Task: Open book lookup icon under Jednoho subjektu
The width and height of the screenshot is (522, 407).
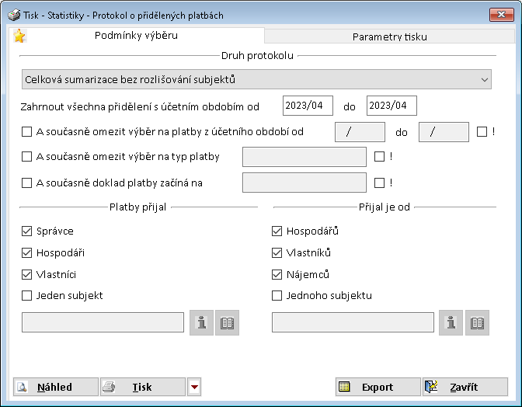Action: pyautogui.click(x=478, y=322)
